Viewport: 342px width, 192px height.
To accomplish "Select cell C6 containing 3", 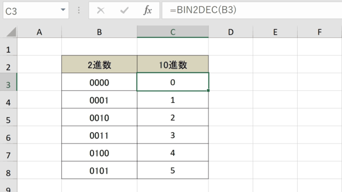I will 173,135.
